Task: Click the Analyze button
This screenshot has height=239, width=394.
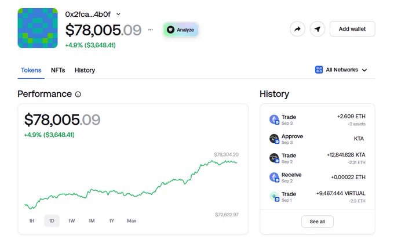Action: coord(181,30)
